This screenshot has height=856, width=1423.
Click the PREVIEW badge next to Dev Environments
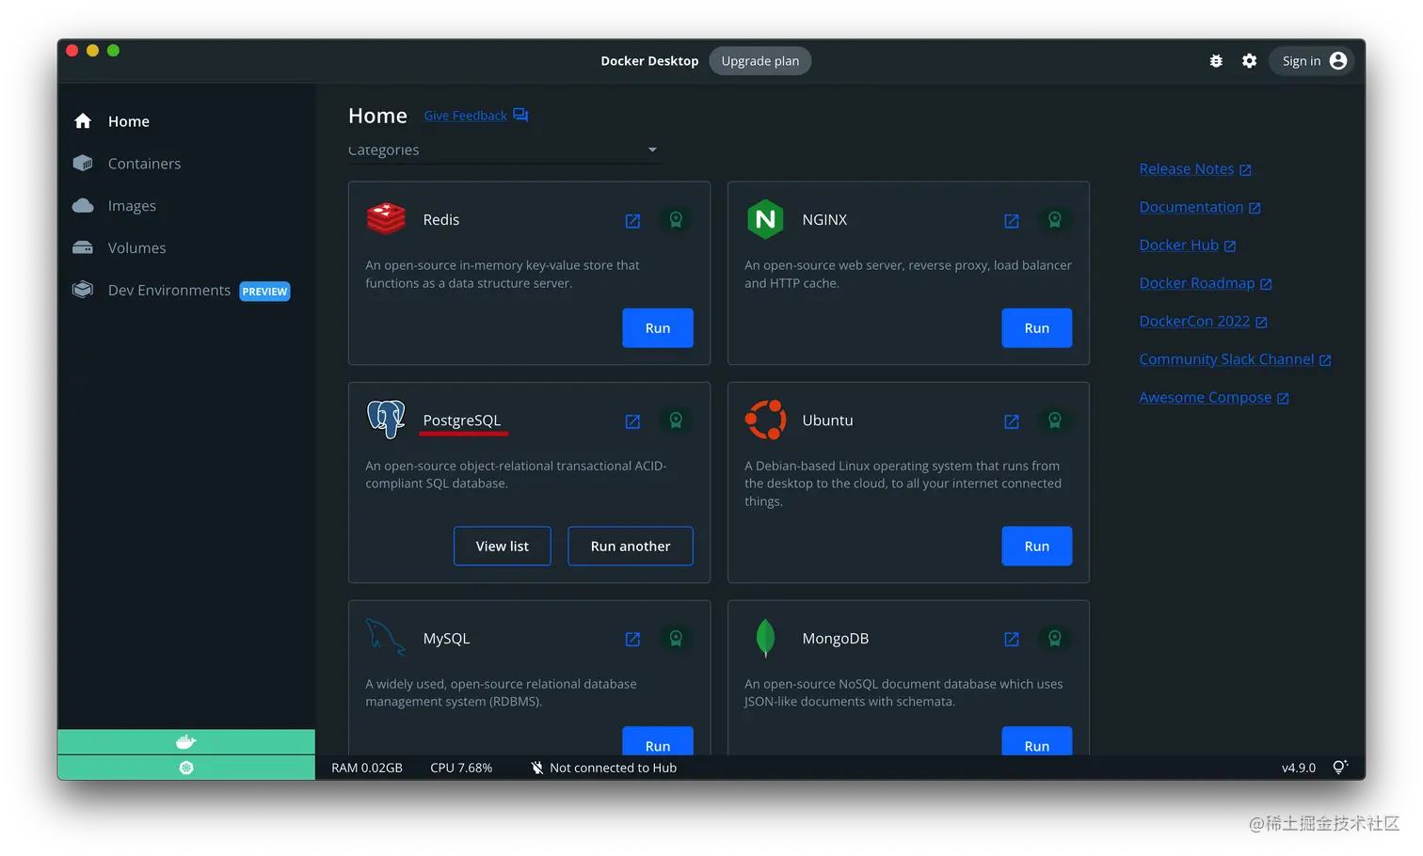tap(264, 292)
